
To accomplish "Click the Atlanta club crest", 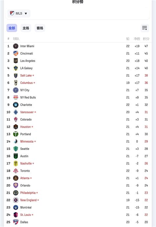I will tap(15, 178).
